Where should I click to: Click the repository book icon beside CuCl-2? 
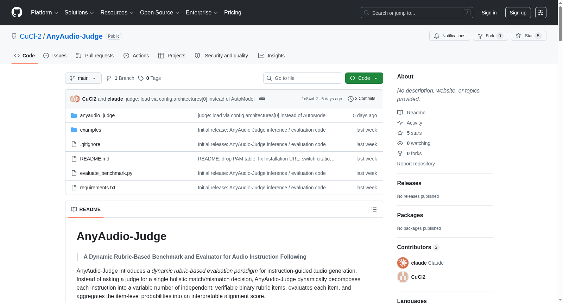coord(14,36)
